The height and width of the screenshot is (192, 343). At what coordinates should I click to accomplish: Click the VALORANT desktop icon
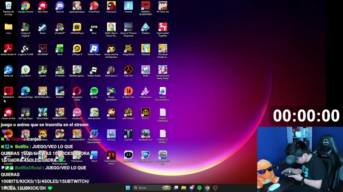(43, 50)
